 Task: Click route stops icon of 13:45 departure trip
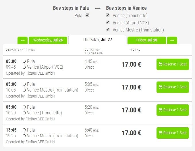[x=24, y=133]
